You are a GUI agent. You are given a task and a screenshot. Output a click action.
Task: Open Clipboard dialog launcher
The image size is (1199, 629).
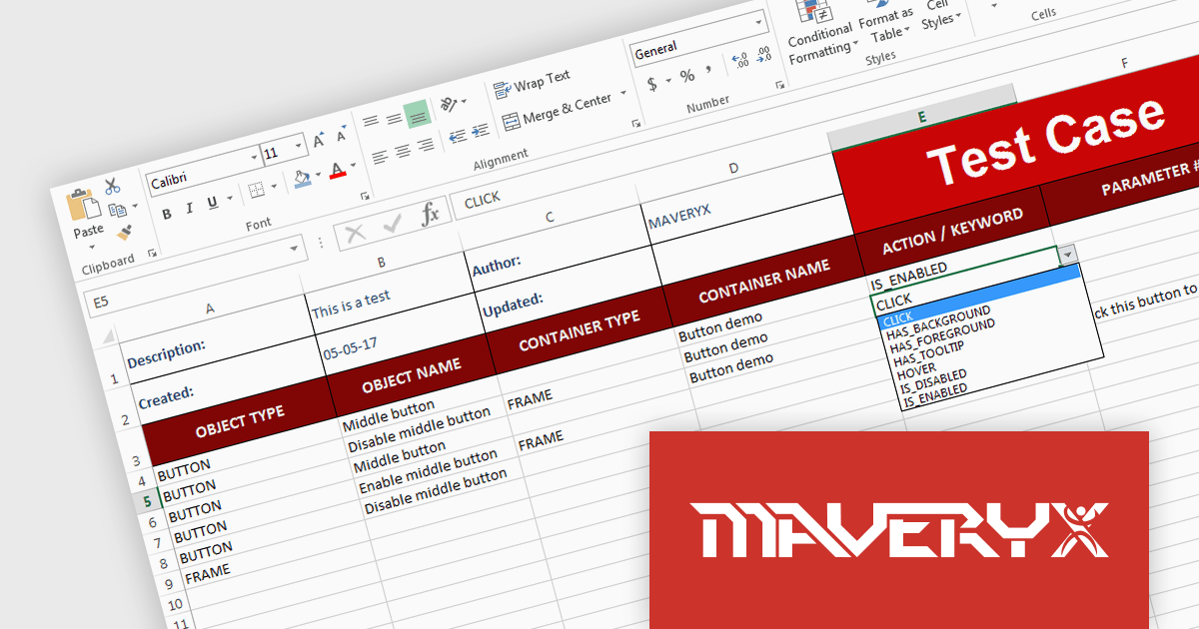point(152,255)
